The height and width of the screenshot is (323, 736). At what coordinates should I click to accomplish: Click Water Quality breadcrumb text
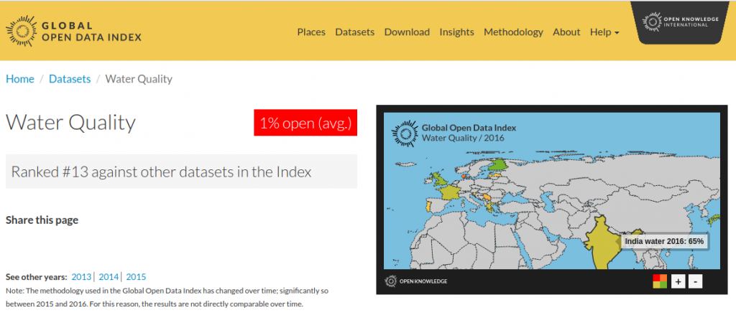tap(139, 79)
